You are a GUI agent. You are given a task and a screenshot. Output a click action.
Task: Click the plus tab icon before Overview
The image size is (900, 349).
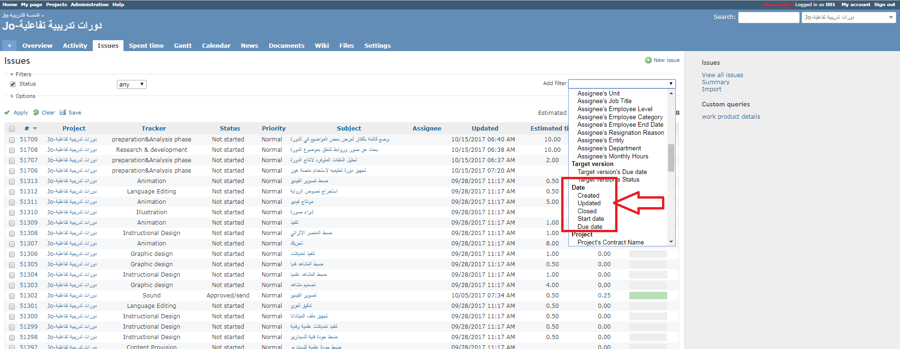pos(9,46)
